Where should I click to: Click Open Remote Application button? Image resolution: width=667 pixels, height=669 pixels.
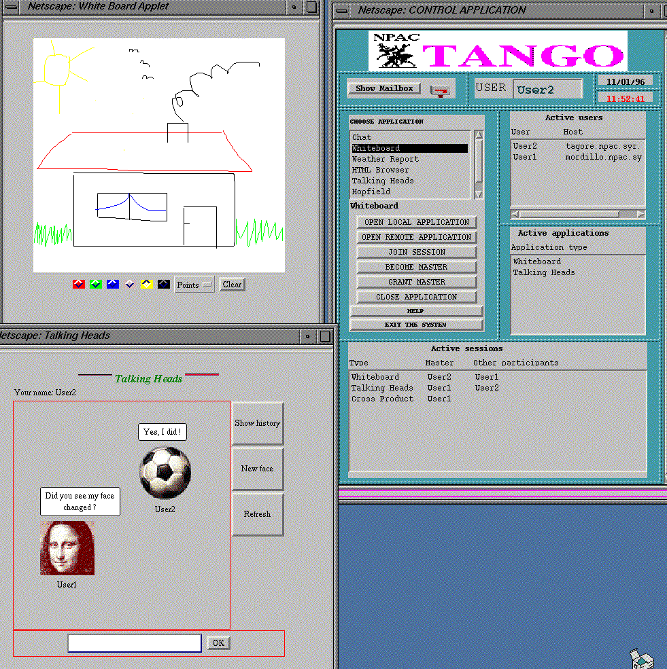click(416, 237)
